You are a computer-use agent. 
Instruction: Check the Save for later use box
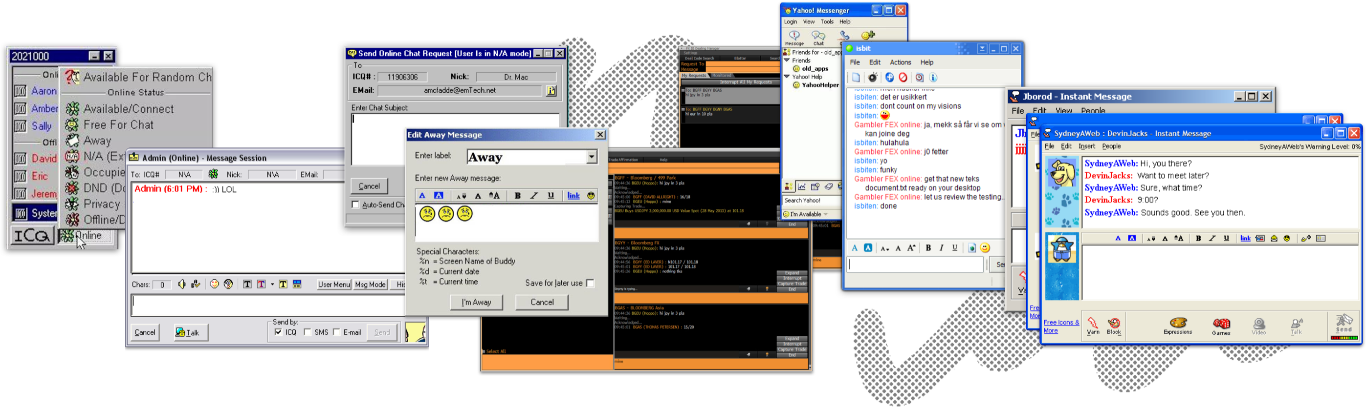590,283
